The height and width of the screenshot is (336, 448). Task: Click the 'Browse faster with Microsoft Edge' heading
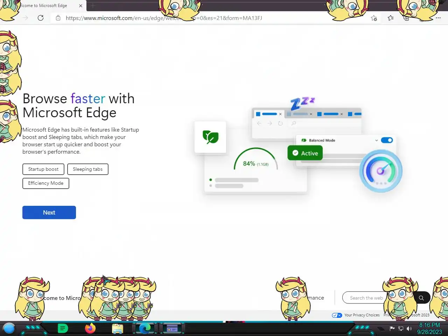click(78, 105)
